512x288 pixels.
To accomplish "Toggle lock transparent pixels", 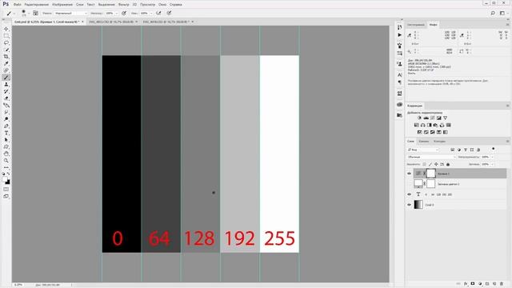I will (x=424, y=164).
